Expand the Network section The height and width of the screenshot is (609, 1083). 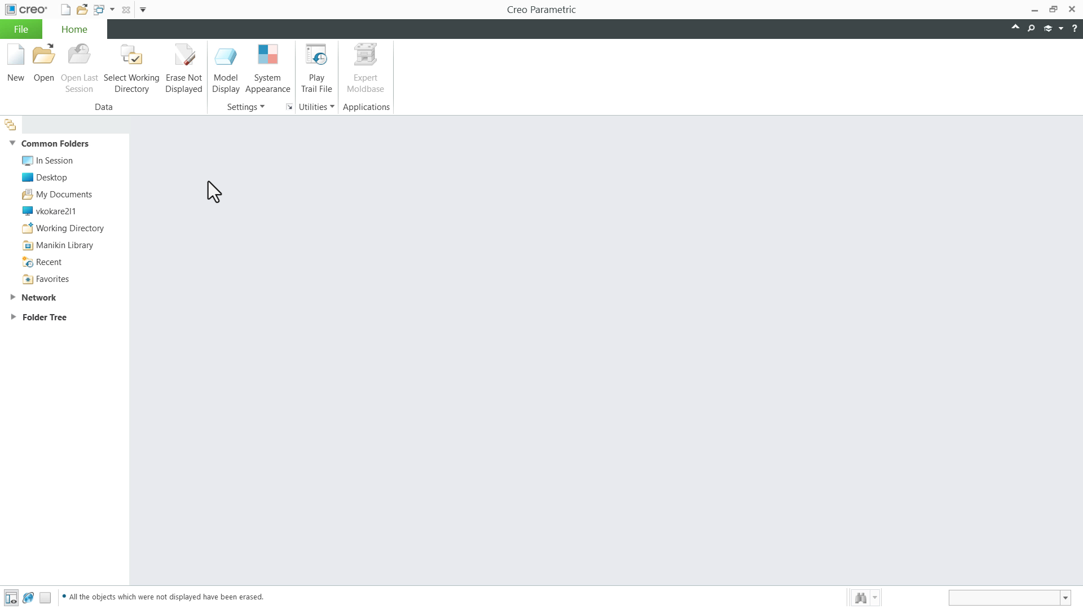click(12, 297)
